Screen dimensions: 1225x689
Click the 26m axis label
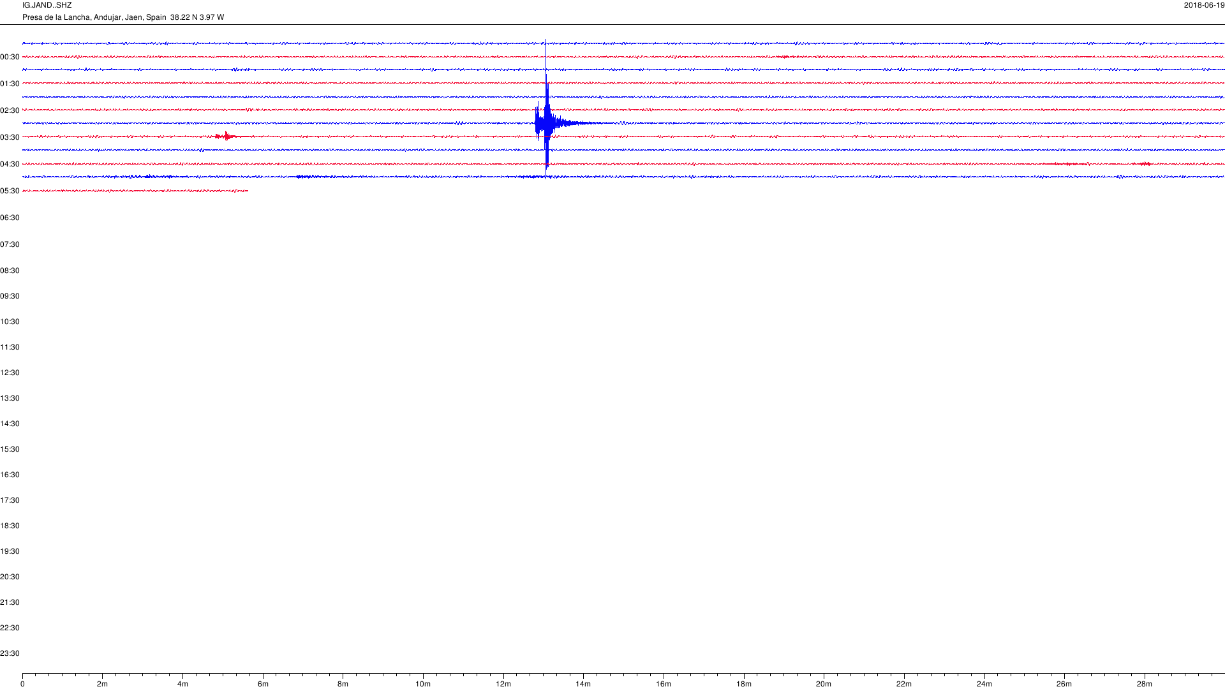[x=1064, y=684]
